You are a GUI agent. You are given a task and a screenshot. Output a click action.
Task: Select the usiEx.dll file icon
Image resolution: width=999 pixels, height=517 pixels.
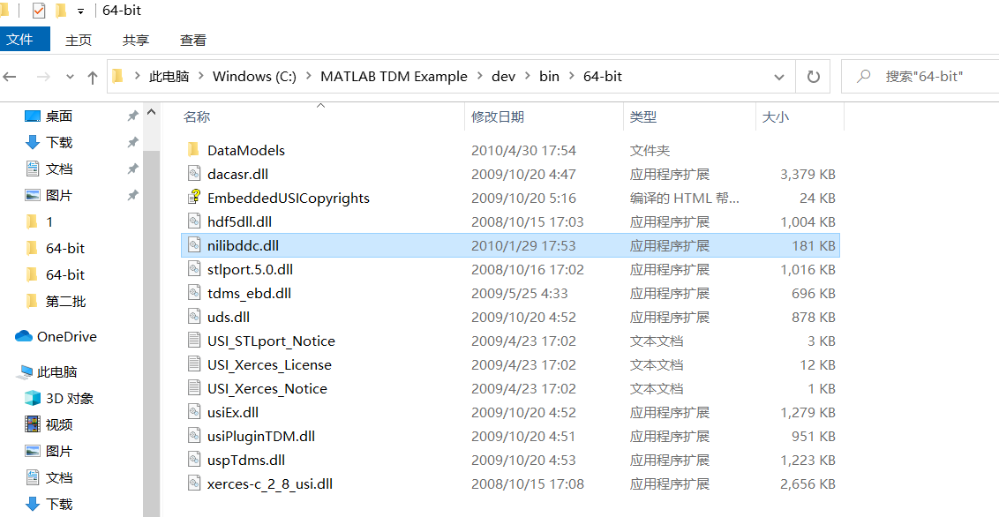194,413
